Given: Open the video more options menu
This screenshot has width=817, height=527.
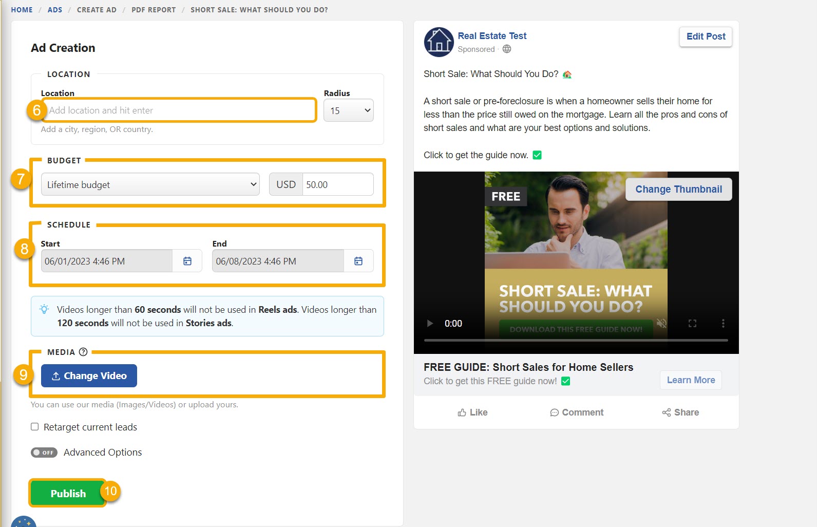Looking at the screenshot, I should coord(723,323).
